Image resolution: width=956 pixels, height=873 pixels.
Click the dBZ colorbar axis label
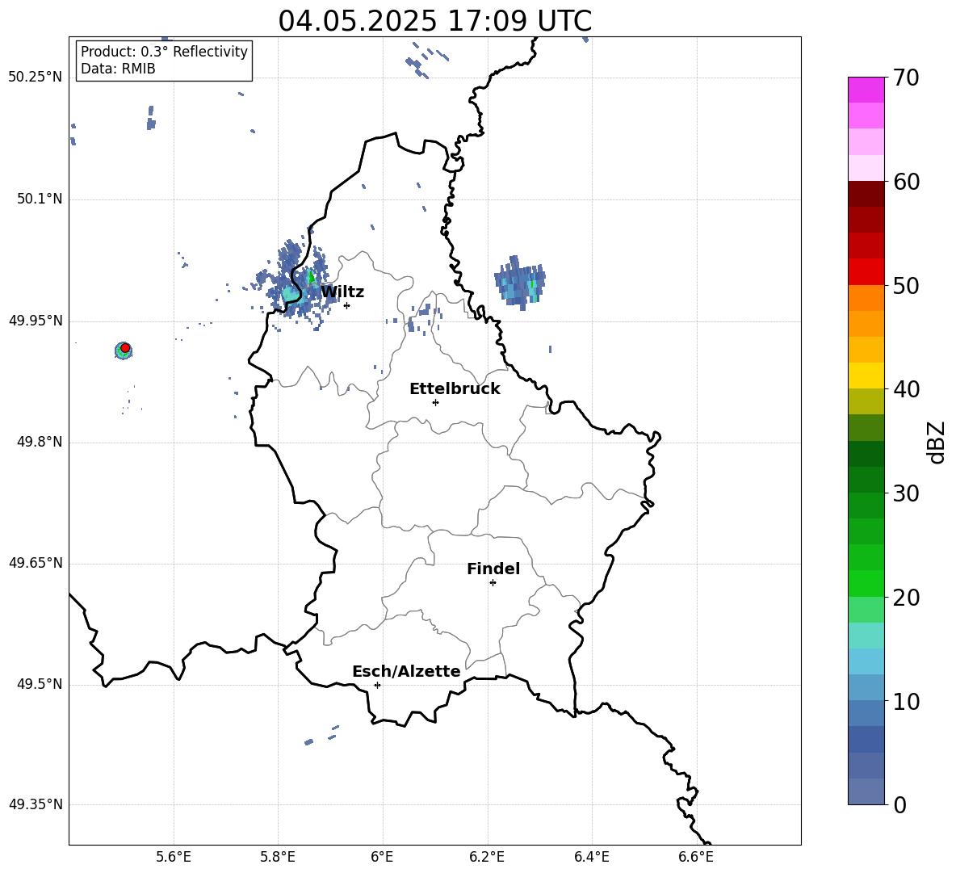[x=937, y=442]
